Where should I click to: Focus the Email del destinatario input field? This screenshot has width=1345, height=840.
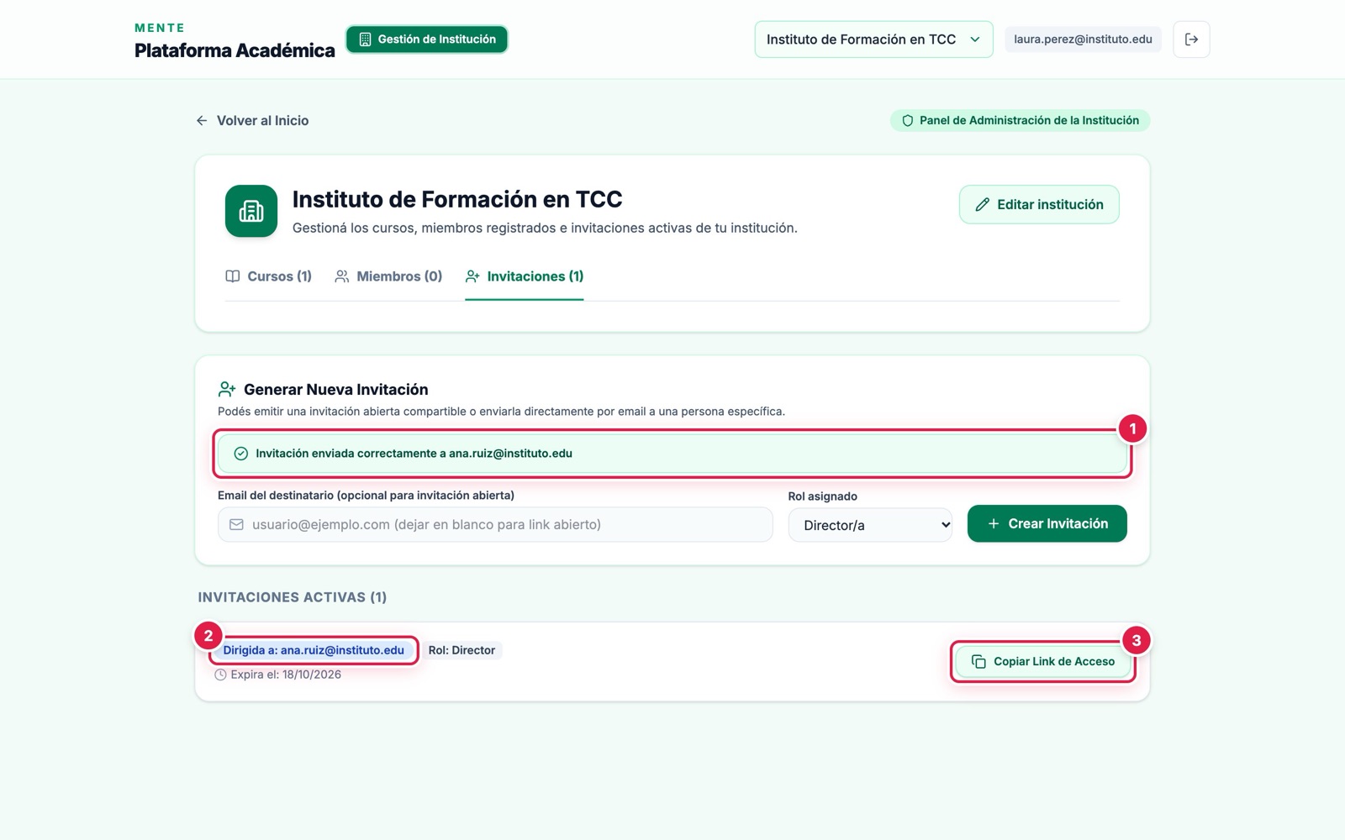click(x=495, y=525)
